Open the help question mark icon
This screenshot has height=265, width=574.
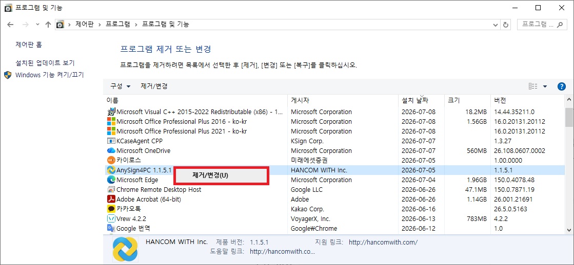coord(561,86)
